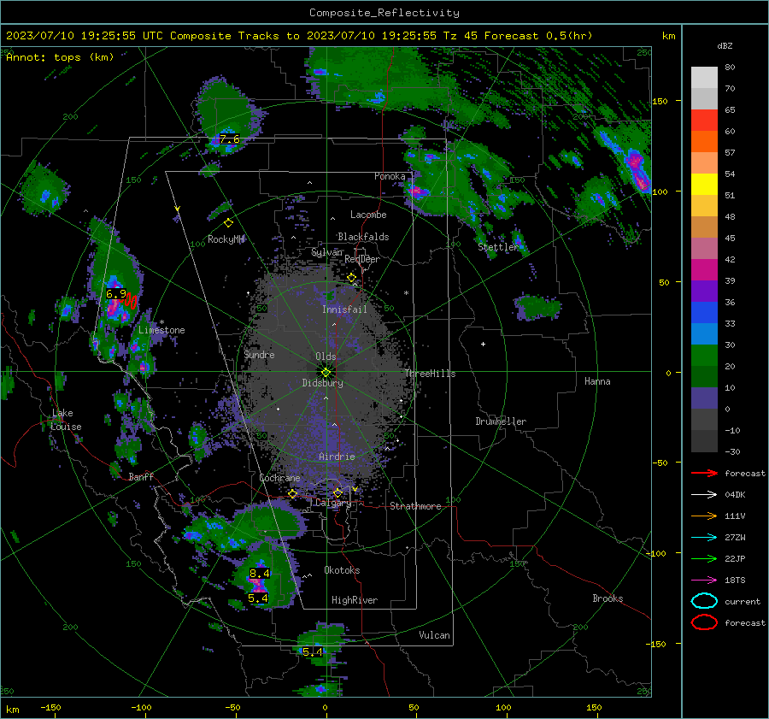769x719 pixels.
Task: Click the magenta 18TS arrow legend icon
Action: 704,581
